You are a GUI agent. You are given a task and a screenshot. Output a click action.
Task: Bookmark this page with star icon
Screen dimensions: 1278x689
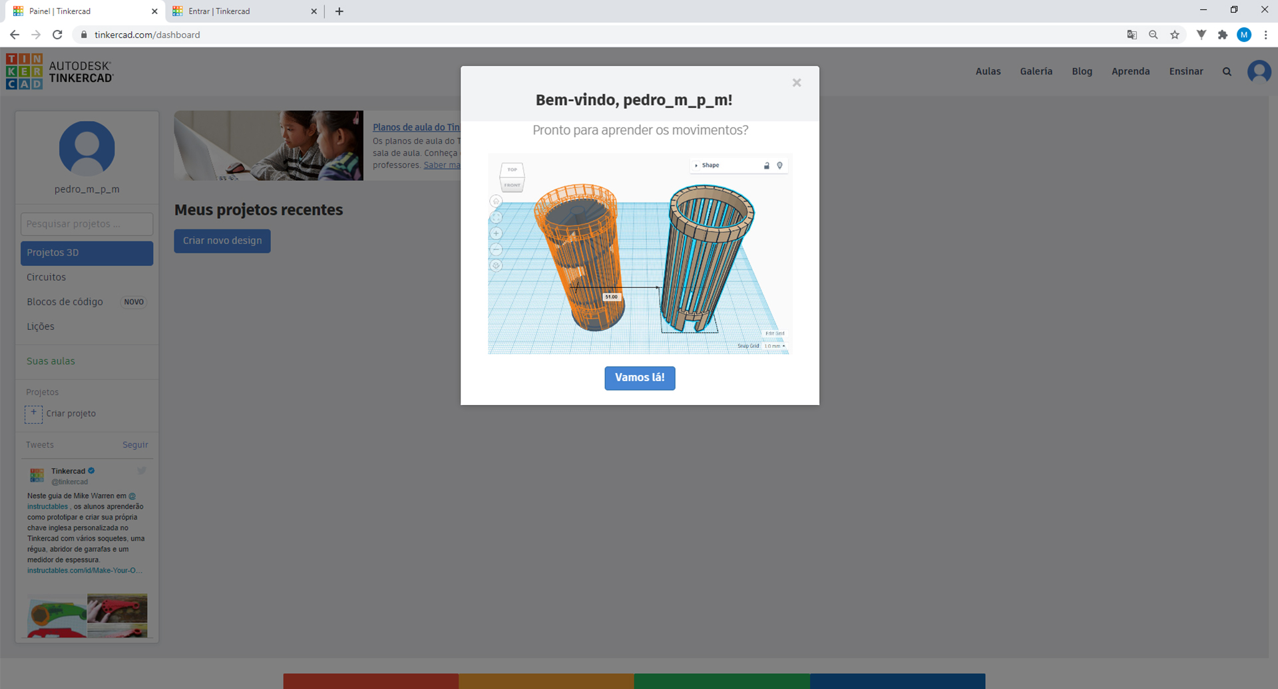(1175, 35)
